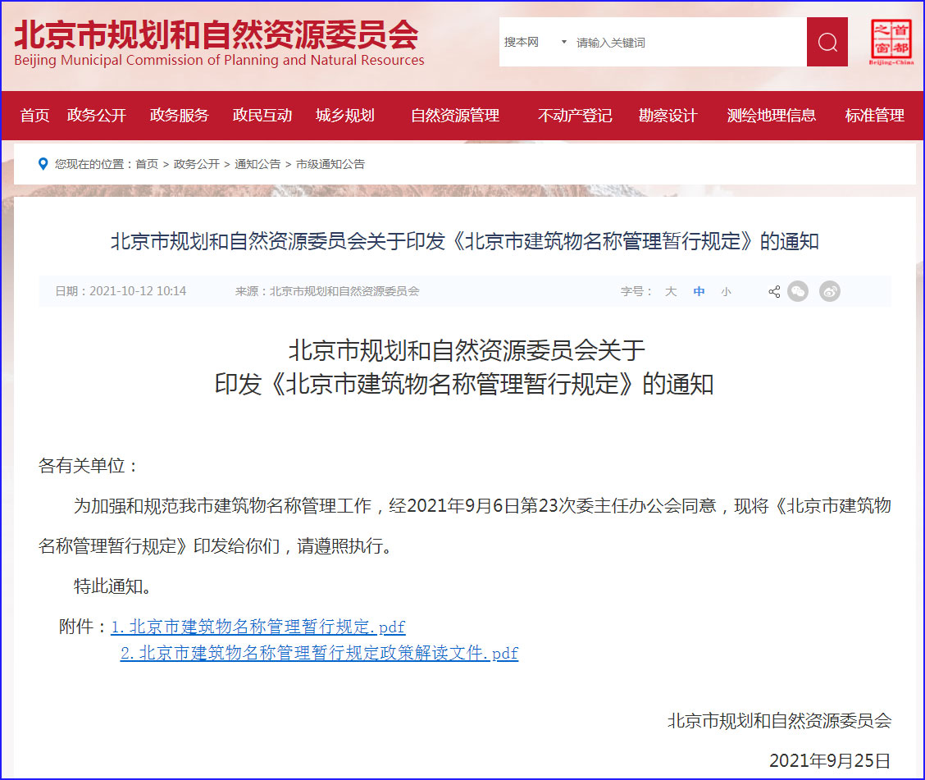The height and width of the screenshot is (780, 925).
Task: Click the Beijing-China capital window logo
Action: pos(891,42)
